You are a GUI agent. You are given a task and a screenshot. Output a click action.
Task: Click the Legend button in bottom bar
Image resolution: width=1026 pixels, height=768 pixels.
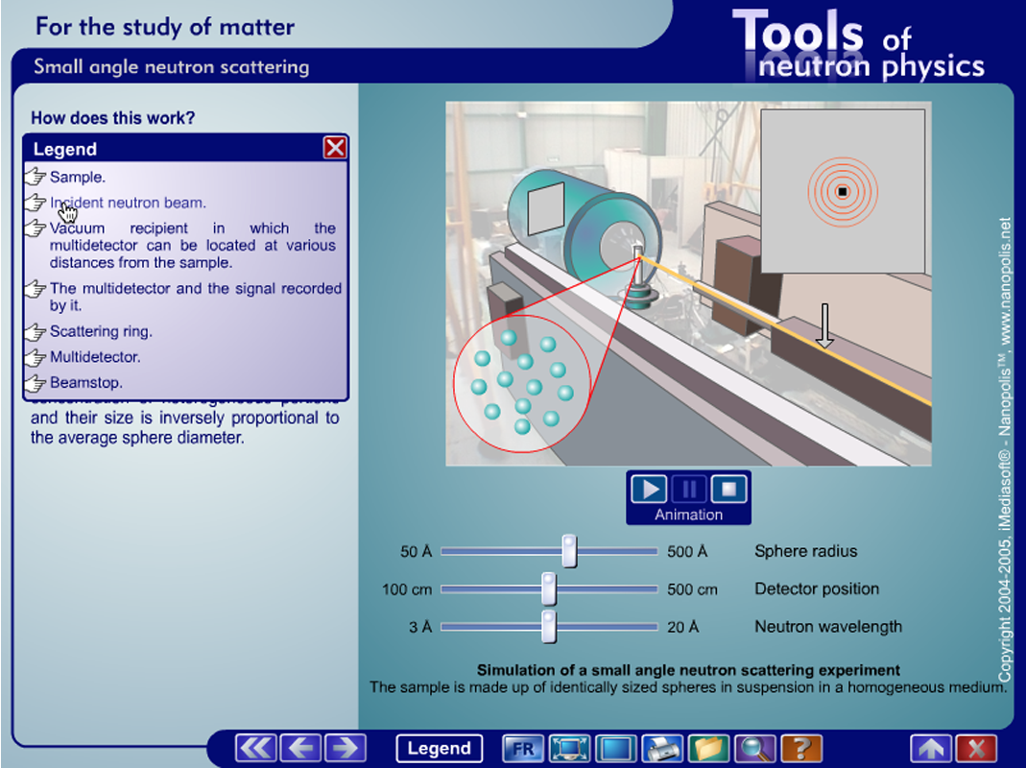(x=439, y=749)
